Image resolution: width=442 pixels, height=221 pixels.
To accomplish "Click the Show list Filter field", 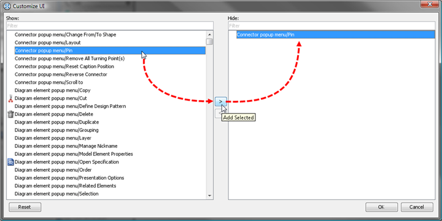I will [110, 26].
